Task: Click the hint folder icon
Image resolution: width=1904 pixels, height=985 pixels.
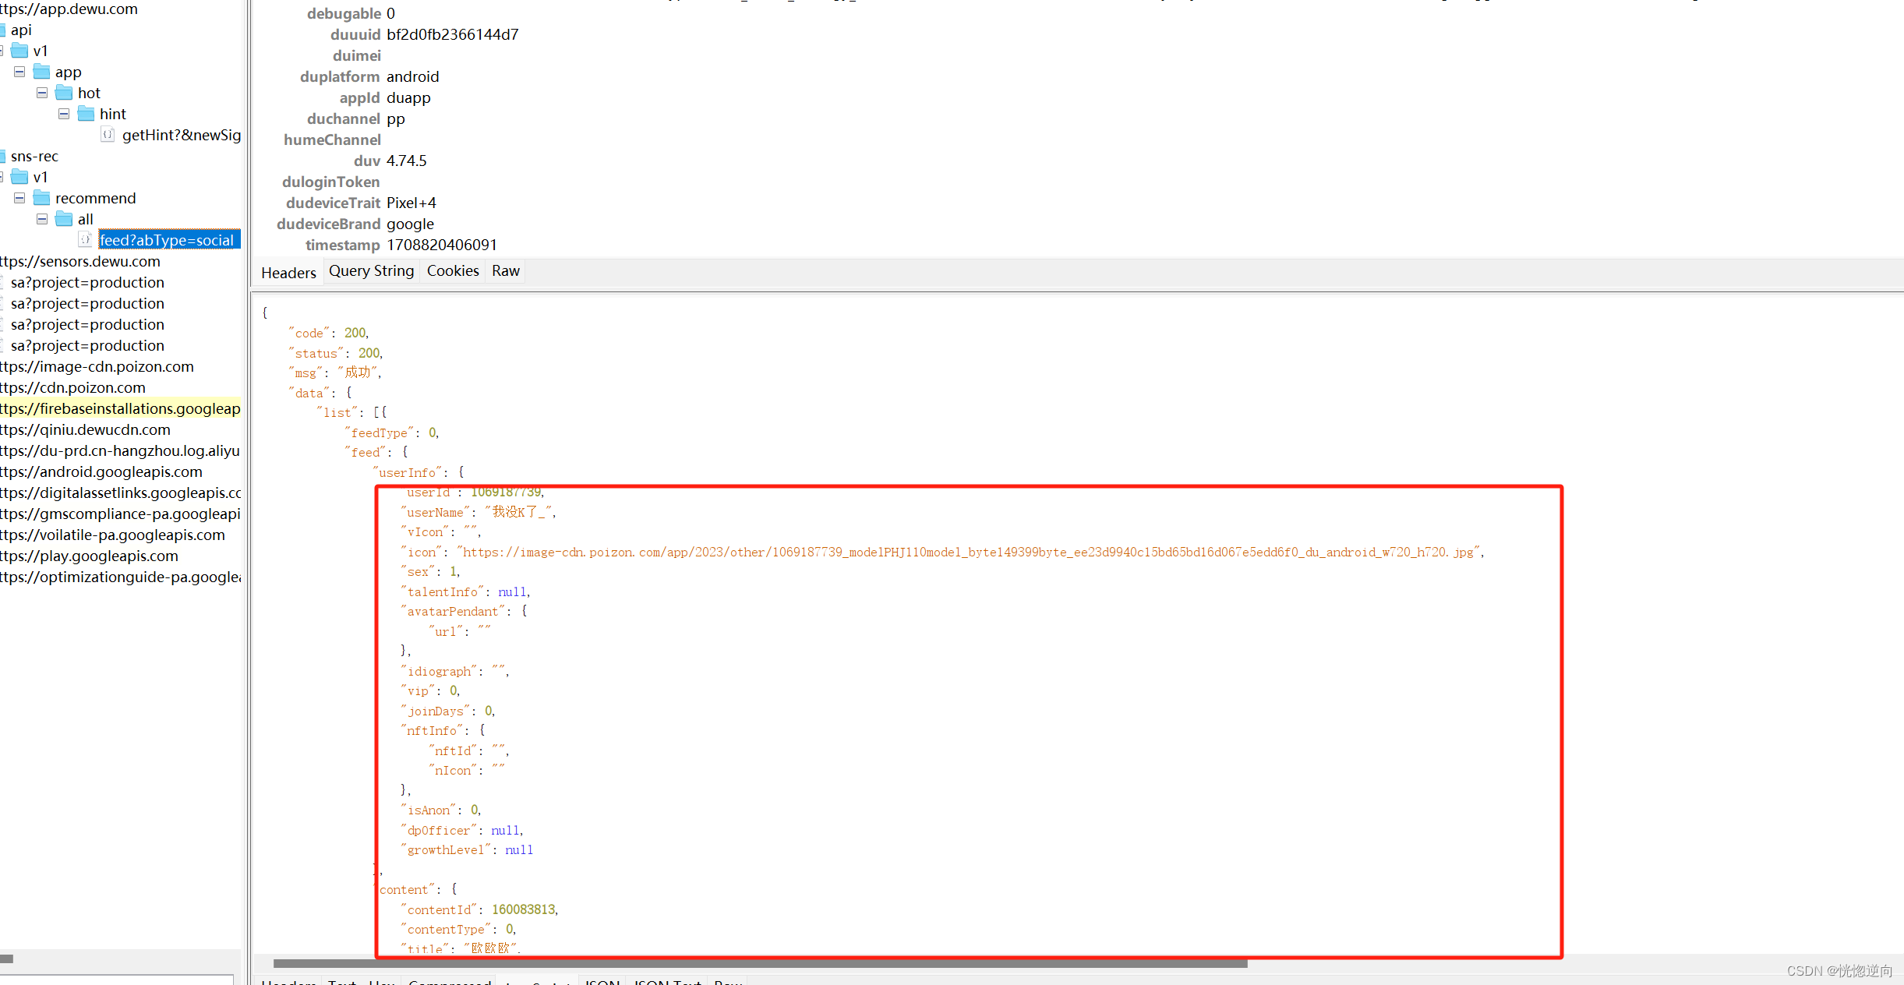Action: [86, 114]
